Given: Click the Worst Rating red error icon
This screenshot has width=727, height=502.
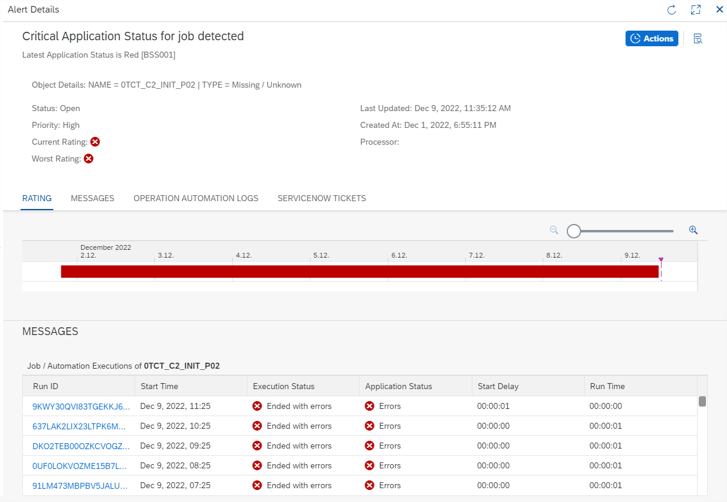Looking at the screenshot, I should tap(88, 159).
